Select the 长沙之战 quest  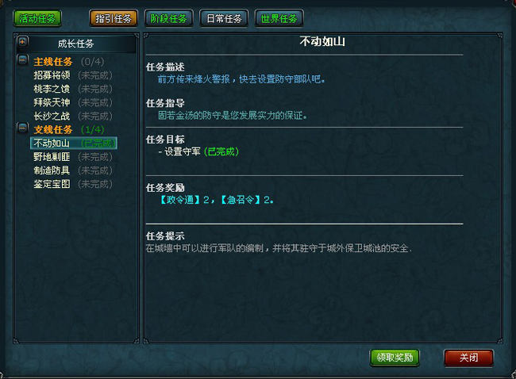[73, 116]
